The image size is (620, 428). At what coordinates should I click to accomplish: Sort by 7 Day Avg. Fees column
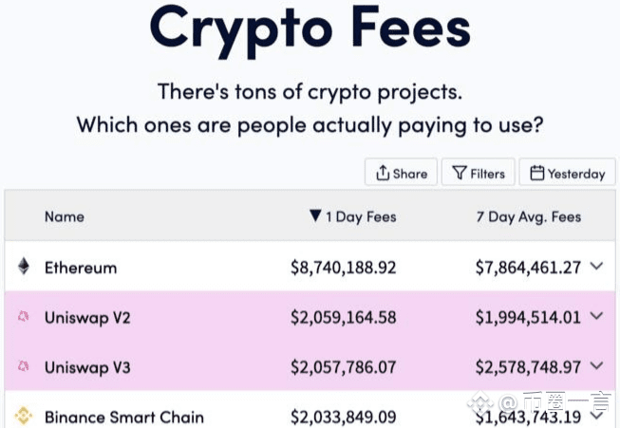coord(529,217)
